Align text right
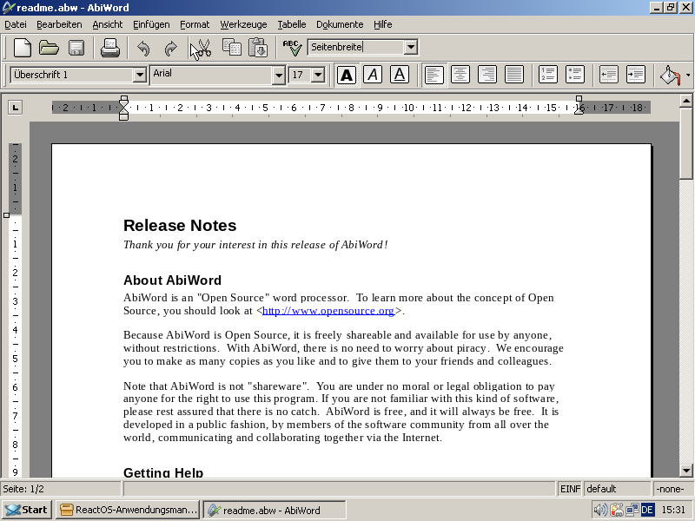This screenshot has width=695, height=521. [x=487, y=75]
